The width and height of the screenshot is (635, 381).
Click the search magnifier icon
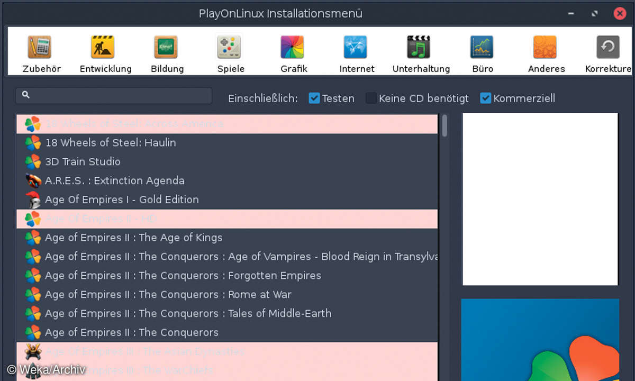[26, 95]
